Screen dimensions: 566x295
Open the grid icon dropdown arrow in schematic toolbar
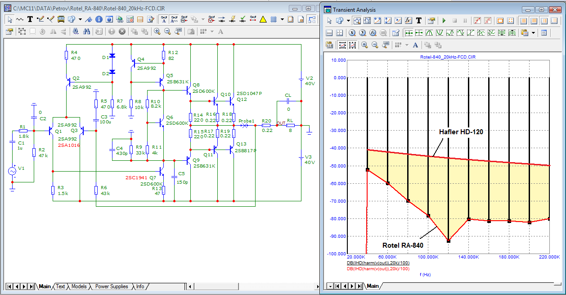click(282, 19)
